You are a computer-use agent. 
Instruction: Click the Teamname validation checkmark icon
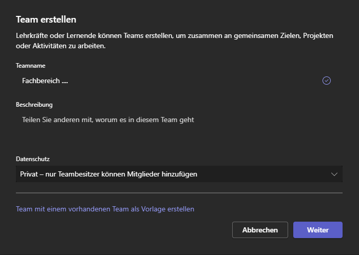(x=327, y=81)
